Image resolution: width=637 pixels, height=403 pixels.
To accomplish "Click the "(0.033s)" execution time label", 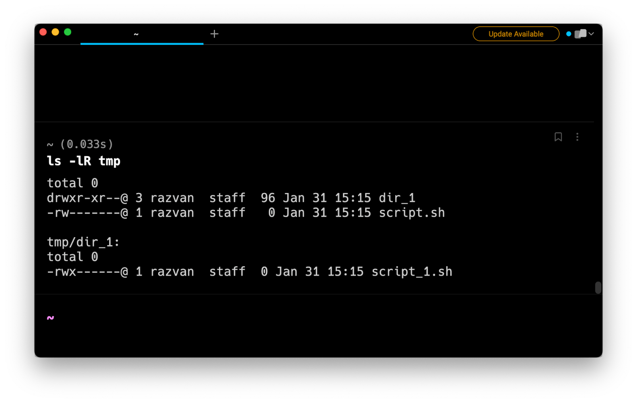I will point(86,144).
